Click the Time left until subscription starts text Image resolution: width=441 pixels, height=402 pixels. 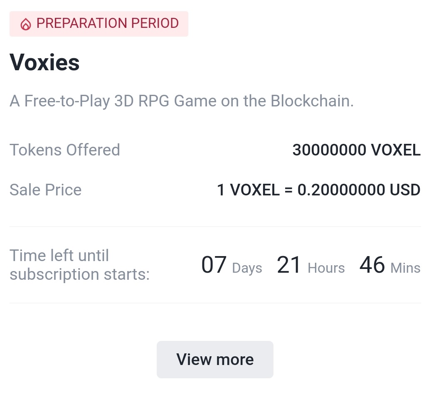79,265
